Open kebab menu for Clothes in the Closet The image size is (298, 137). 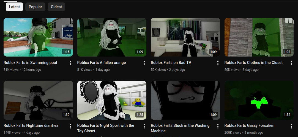[291, 63]
